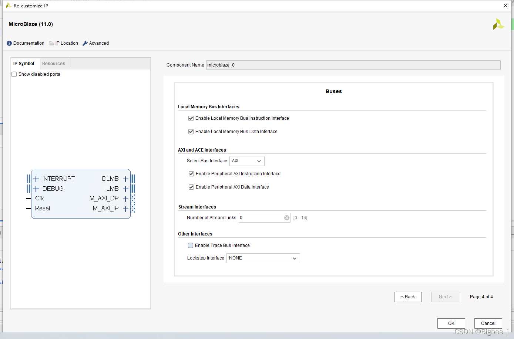Click the Other Interfaces heading

point(195,234)
